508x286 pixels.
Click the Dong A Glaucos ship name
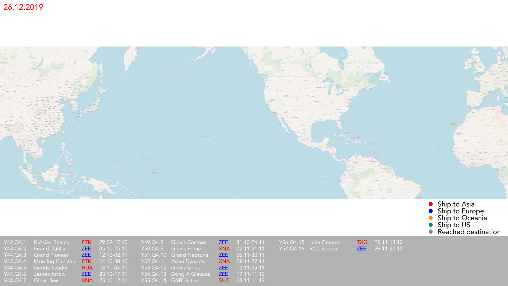coord(190,274)
